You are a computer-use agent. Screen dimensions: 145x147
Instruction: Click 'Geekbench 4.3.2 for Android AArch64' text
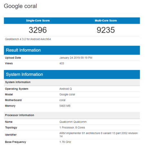[x=28, y=39]
